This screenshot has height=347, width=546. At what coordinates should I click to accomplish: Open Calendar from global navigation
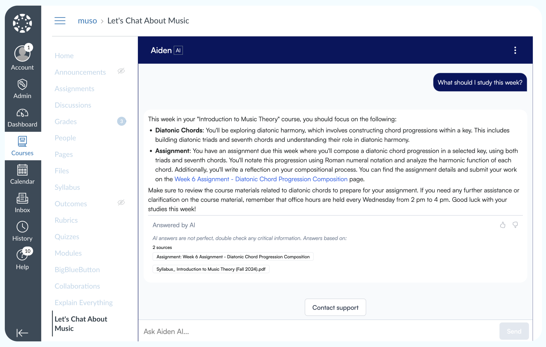(22, 170)
